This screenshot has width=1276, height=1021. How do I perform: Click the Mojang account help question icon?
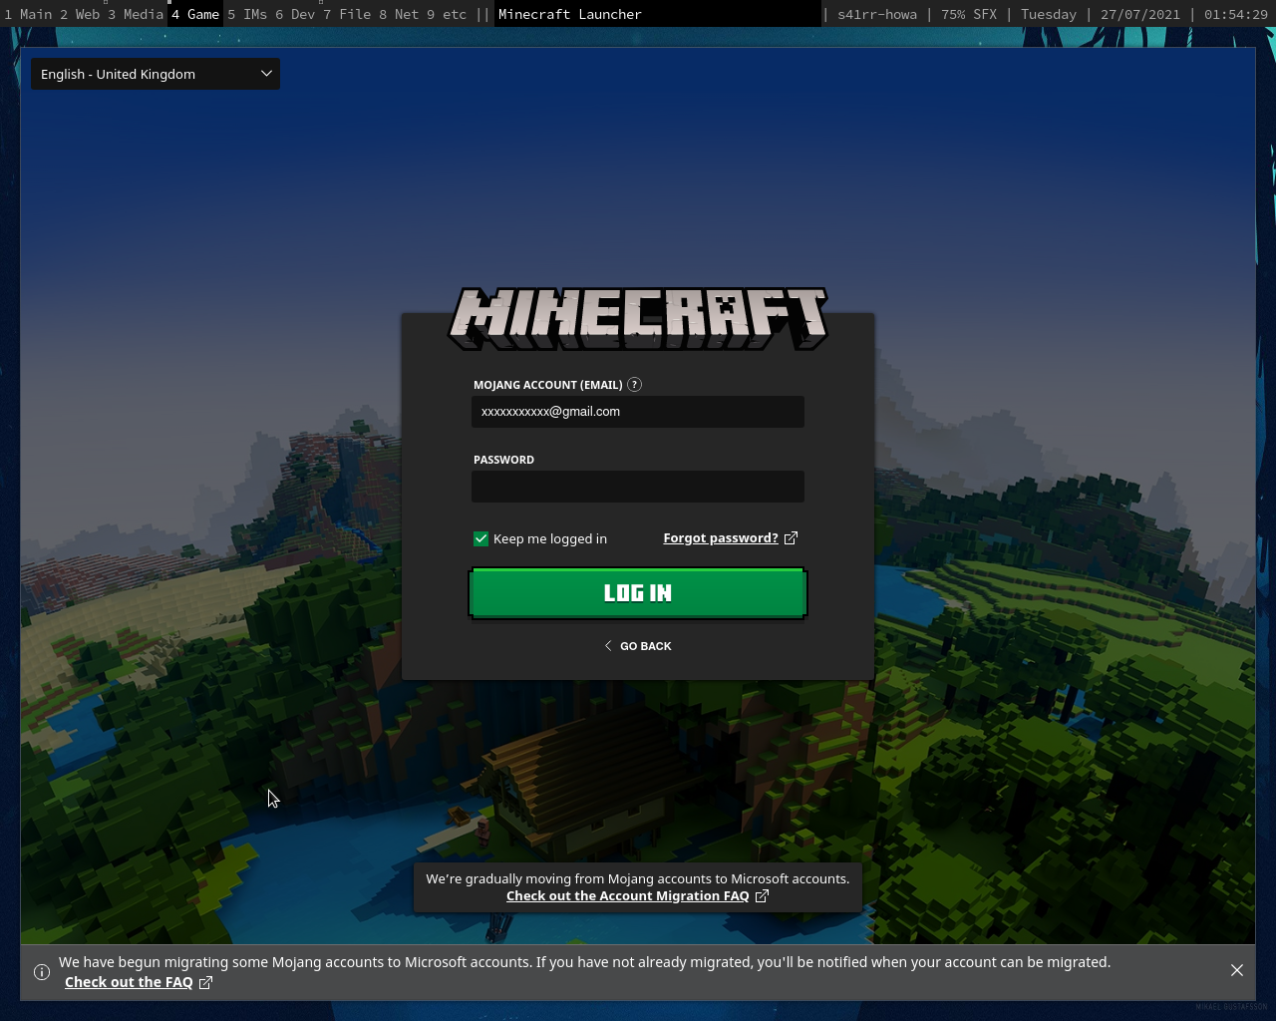click(x=634, y=385)
